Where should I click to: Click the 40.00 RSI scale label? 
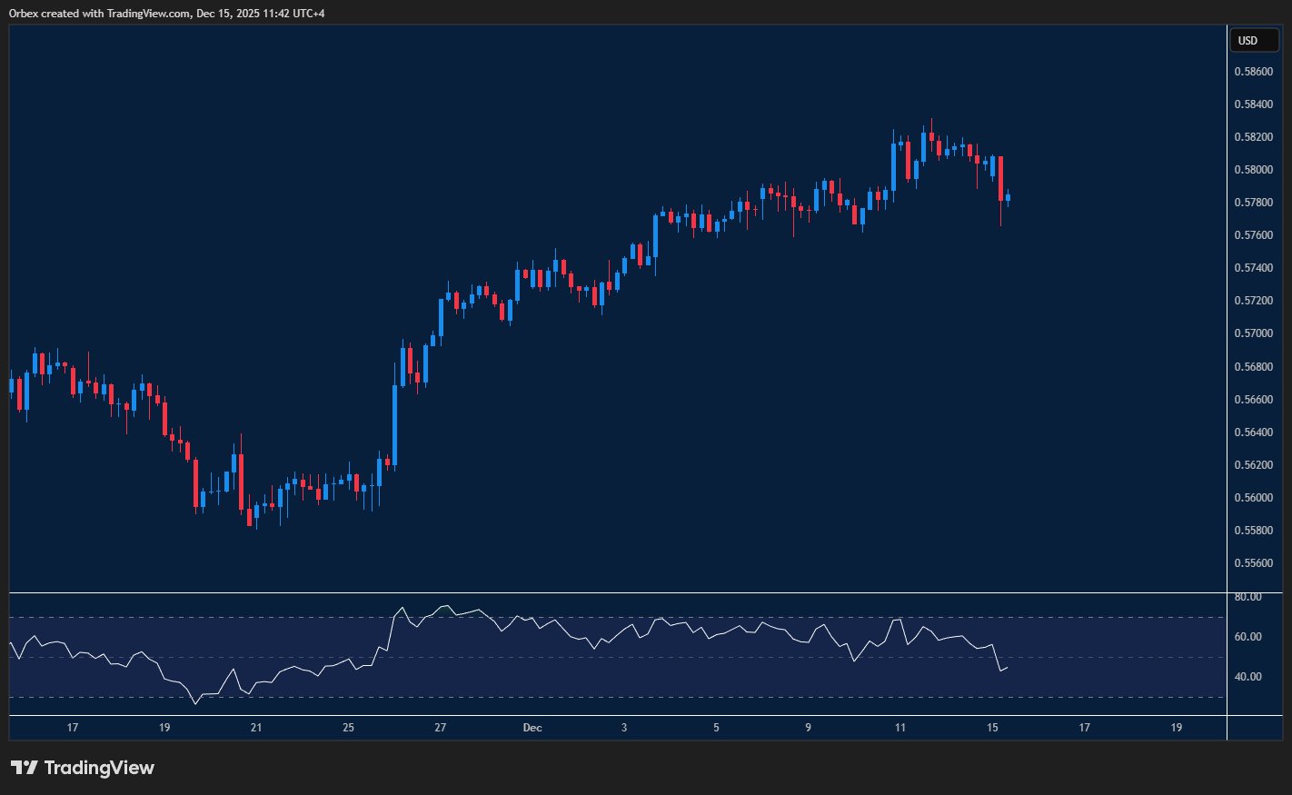(1247, 677)
